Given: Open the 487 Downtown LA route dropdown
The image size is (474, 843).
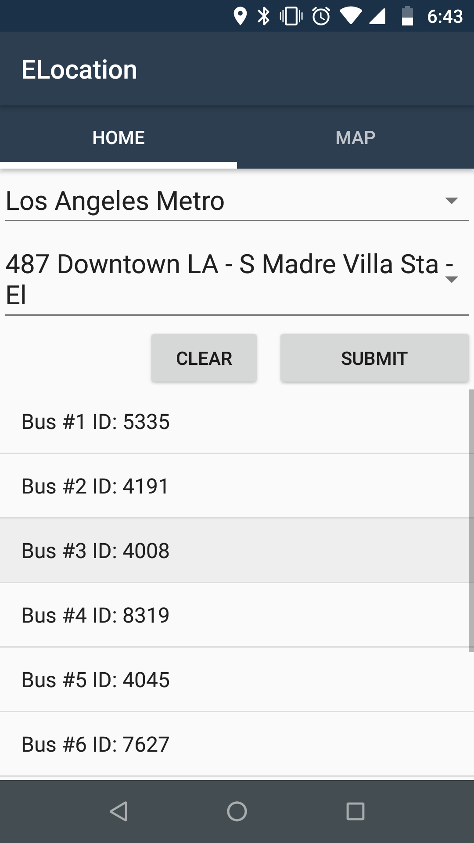Looking at the screenshot, I should pos(237,279).
